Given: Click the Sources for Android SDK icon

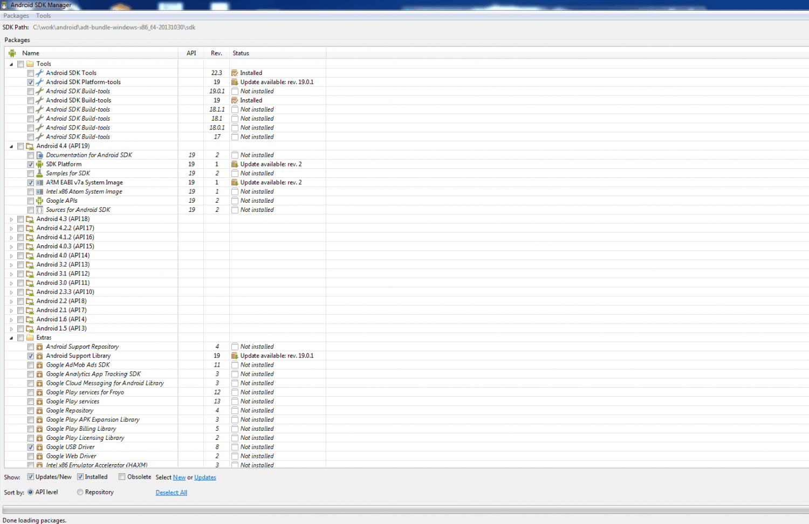Looking at the screenshot, I should pos(39,210).
